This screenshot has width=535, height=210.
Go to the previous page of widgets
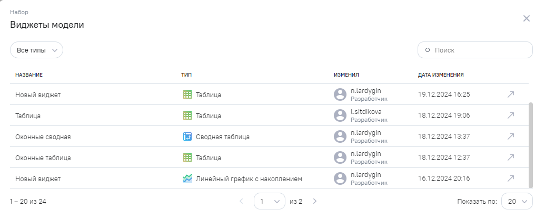pyautogui.click(x=242, y=201)
